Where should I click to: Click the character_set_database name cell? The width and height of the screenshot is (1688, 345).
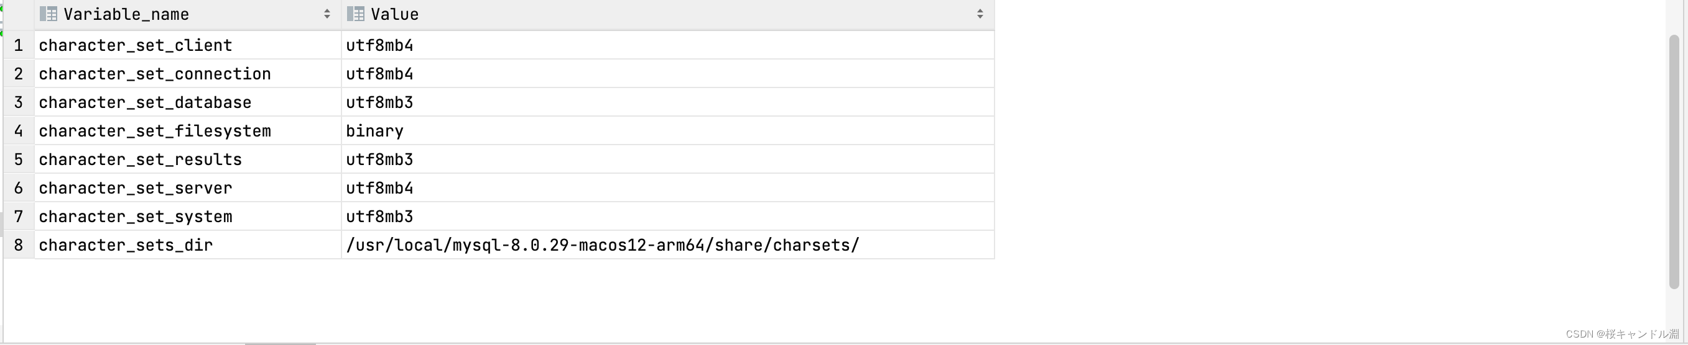(x=187, y=102)
